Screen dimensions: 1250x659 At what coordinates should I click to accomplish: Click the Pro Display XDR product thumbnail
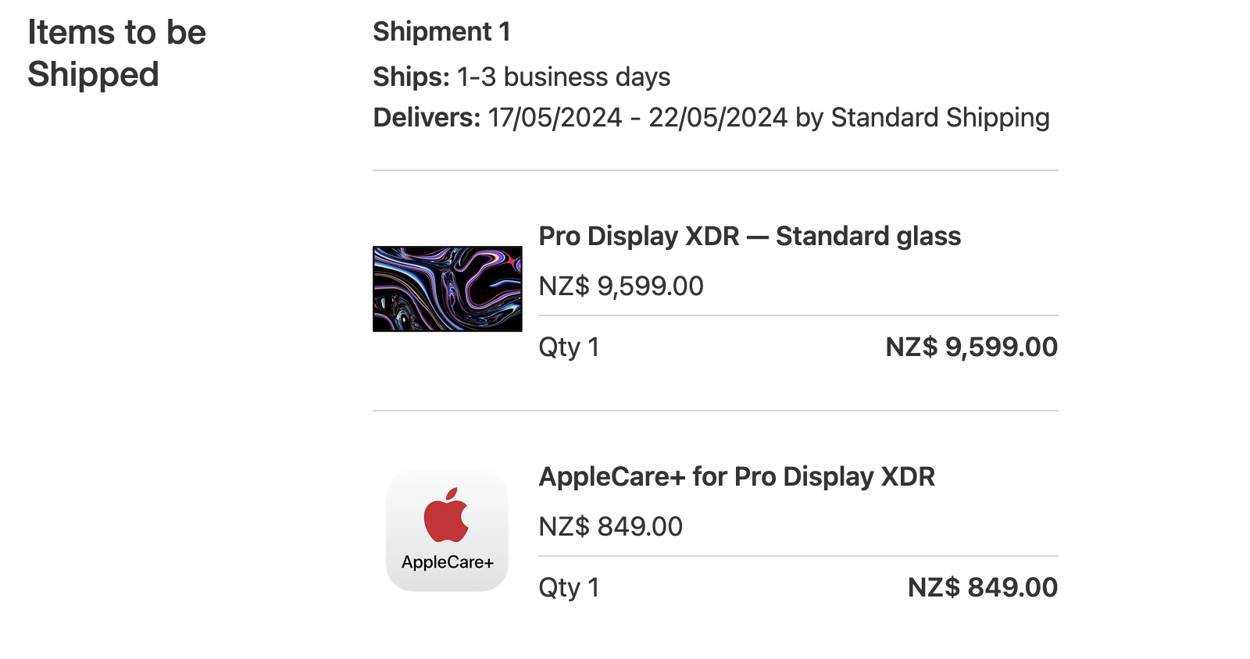point(447,289)
